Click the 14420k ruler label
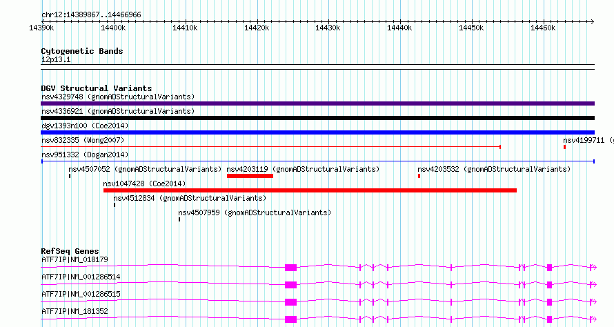The height and width of the screenshot is (327, 614). click(x=257, y=28)
